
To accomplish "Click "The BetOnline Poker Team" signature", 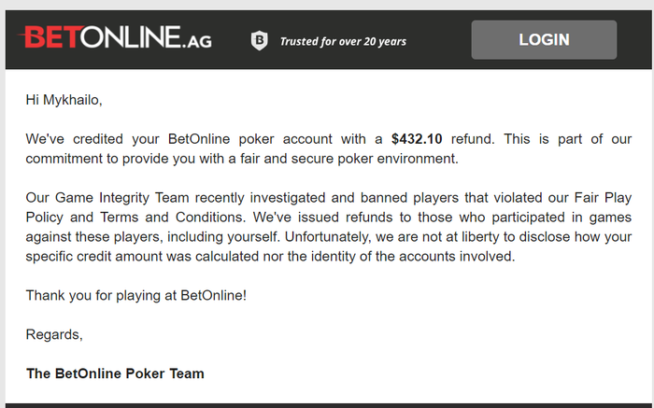I will click(115, 373).
